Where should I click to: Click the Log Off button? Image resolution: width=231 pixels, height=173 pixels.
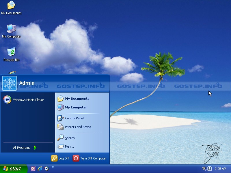click(60, 158)
